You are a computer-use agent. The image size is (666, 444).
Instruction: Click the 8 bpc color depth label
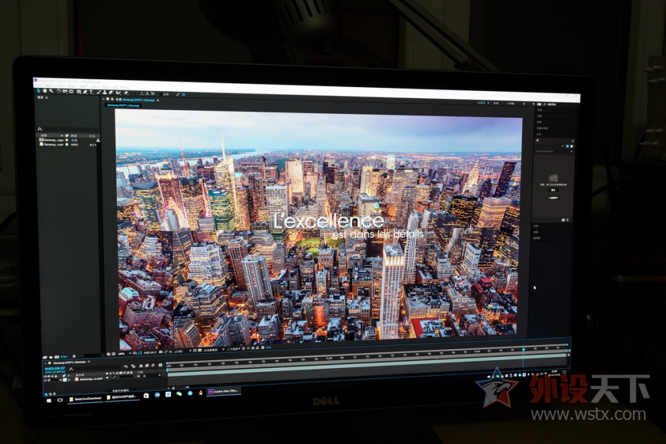click(64, 356)
